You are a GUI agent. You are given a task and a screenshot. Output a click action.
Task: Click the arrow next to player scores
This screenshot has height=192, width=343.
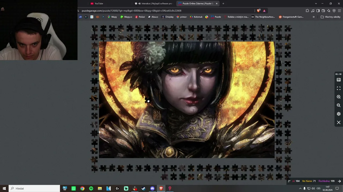click(339, 181)
